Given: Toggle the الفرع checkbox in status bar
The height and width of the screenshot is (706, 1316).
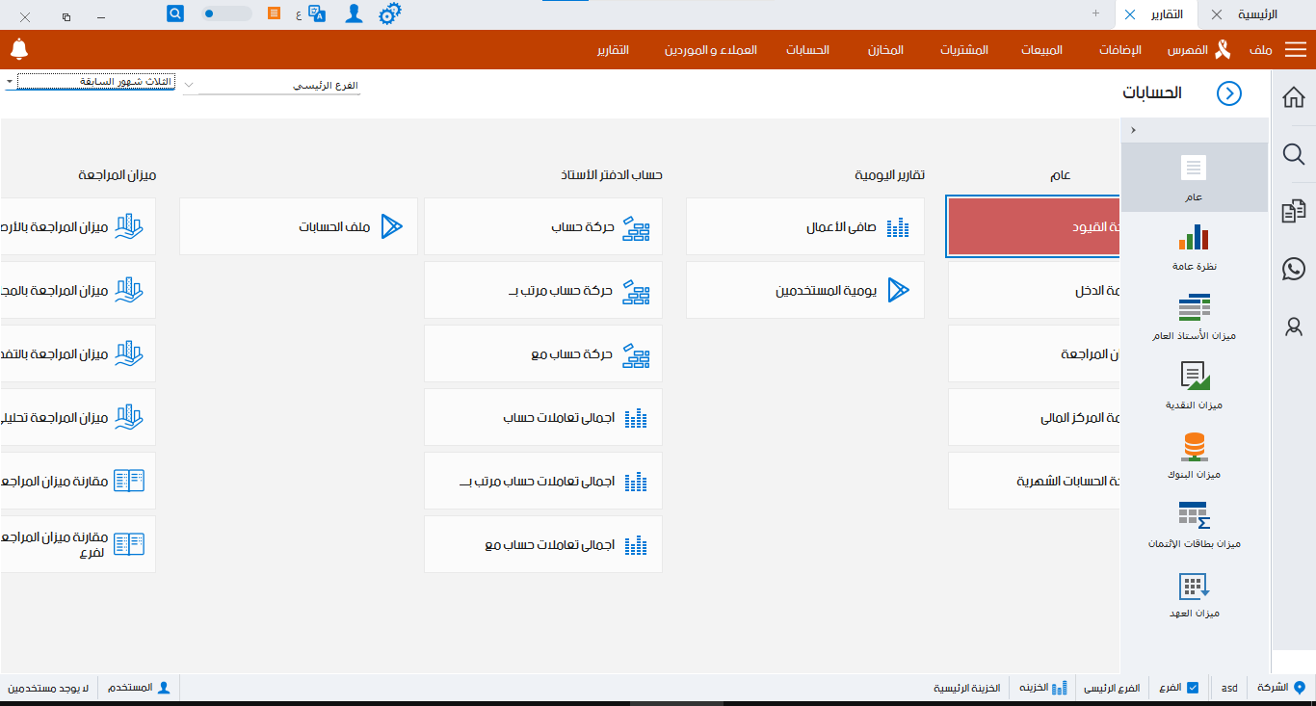Looking at the screenshot, I should [1193, 688].
